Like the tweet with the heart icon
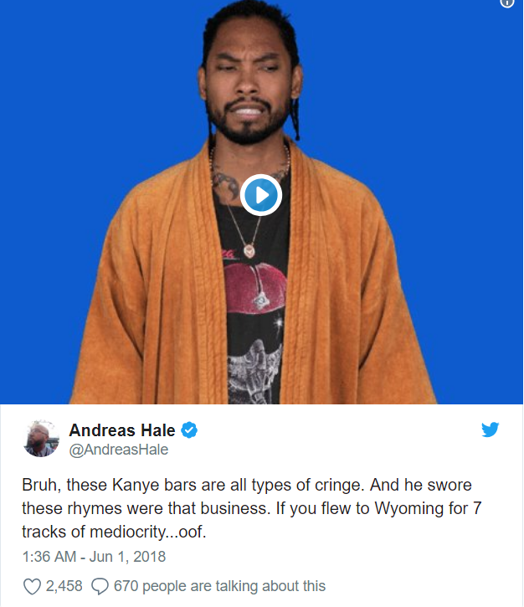The height and width of the screenshot is (607, 524). 32,586
